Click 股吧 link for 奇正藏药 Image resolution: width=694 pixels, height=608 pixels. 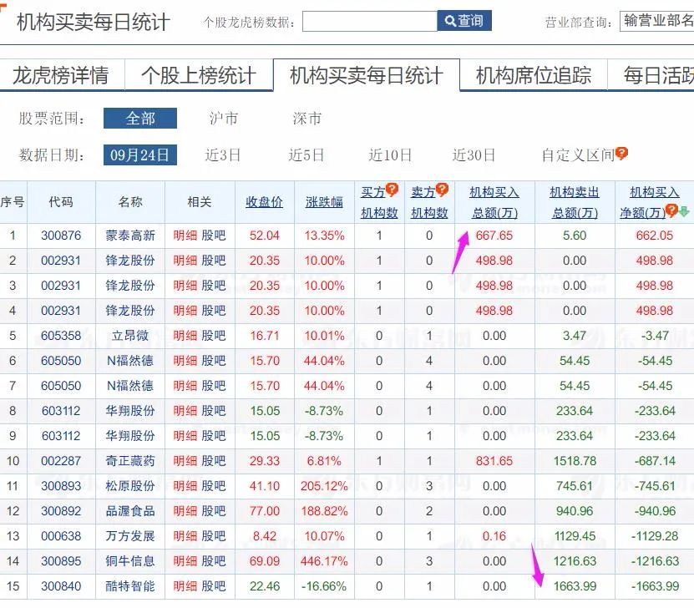(214, 461)
